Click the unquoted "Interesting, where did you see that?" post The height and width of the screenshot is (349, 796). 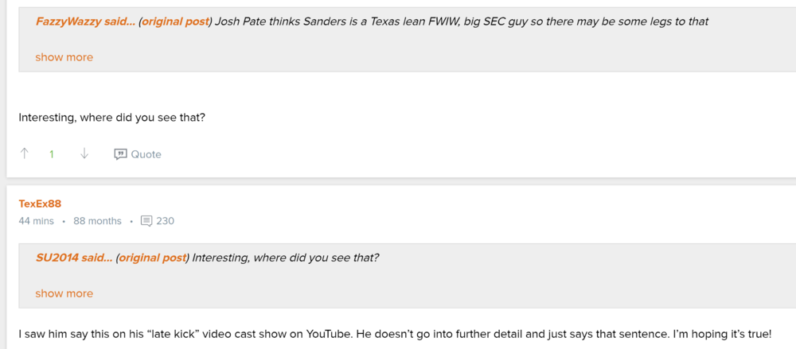click(111, 118)
